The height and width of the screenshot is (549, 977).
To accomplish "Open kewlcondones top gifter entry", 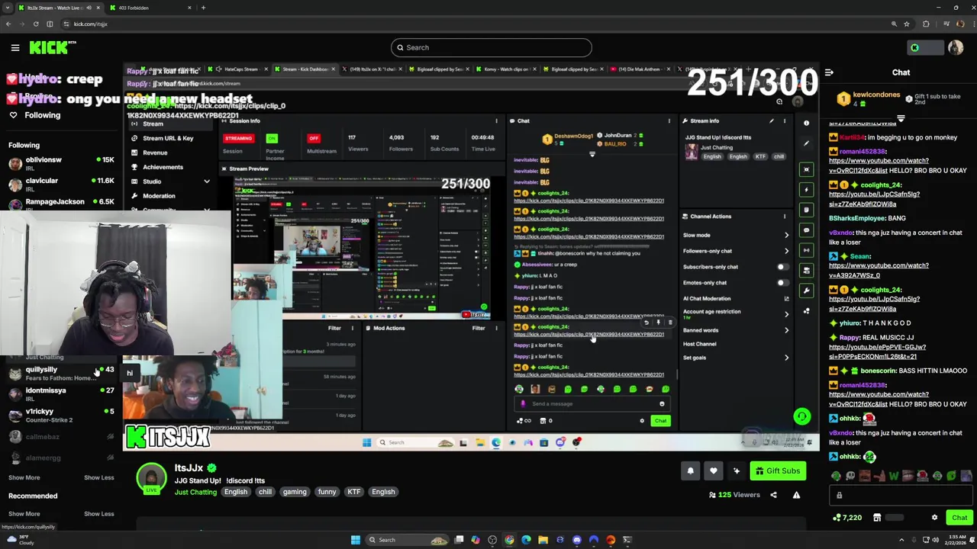I will pyautogui.click(x=869, y=98).
